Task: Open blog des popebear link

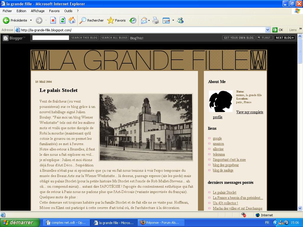Action: point(226,165)
